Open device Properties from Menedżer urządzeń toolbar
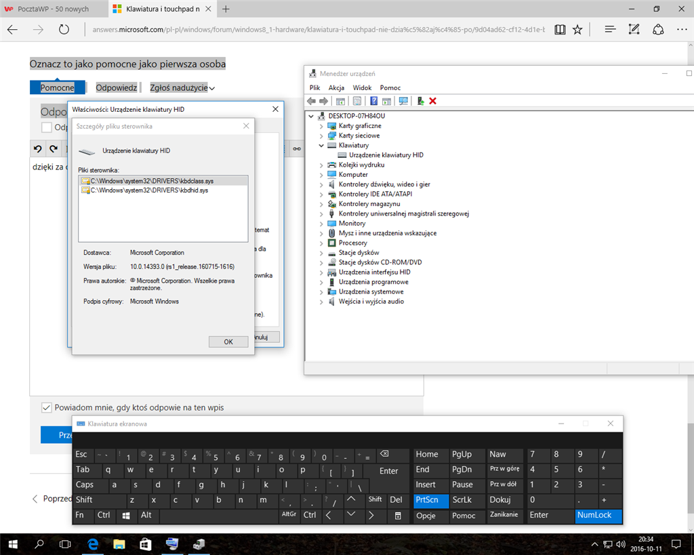The width and height of the screenshot is (694, 555). 357,101
